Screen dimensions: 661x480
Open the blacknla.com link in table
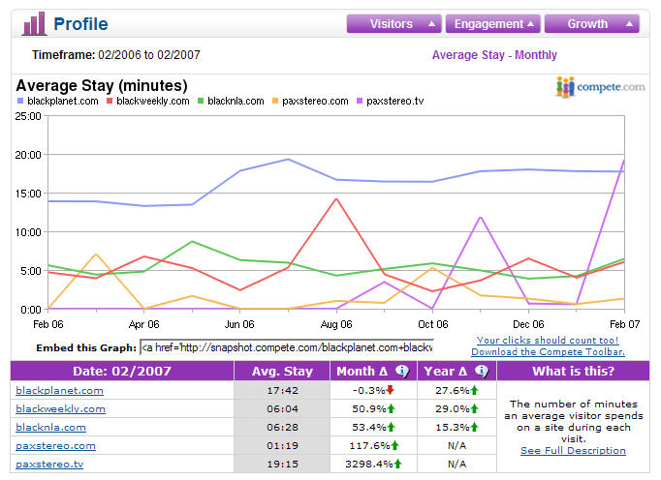click(50, 428)
